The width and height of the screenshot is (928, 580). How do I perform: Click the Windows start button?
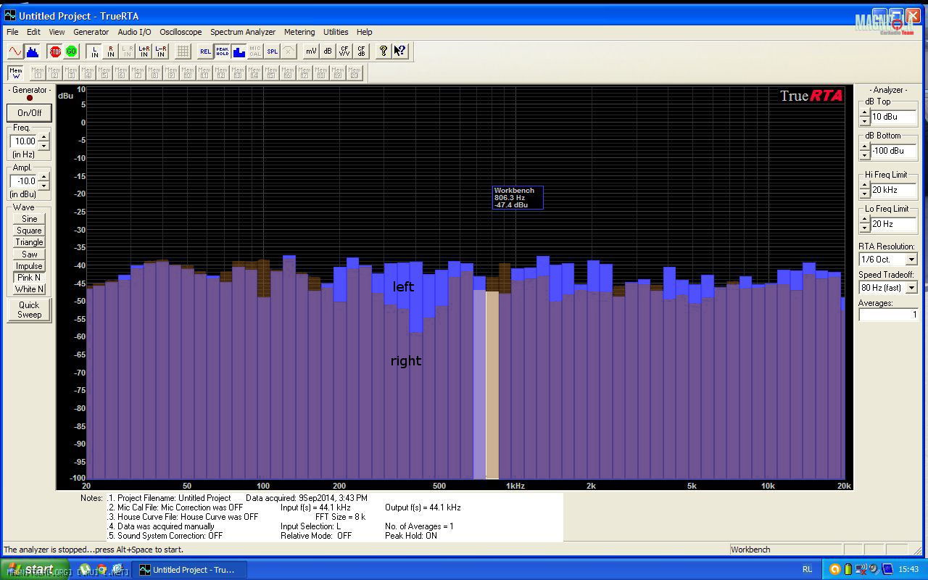coord(35,569)
